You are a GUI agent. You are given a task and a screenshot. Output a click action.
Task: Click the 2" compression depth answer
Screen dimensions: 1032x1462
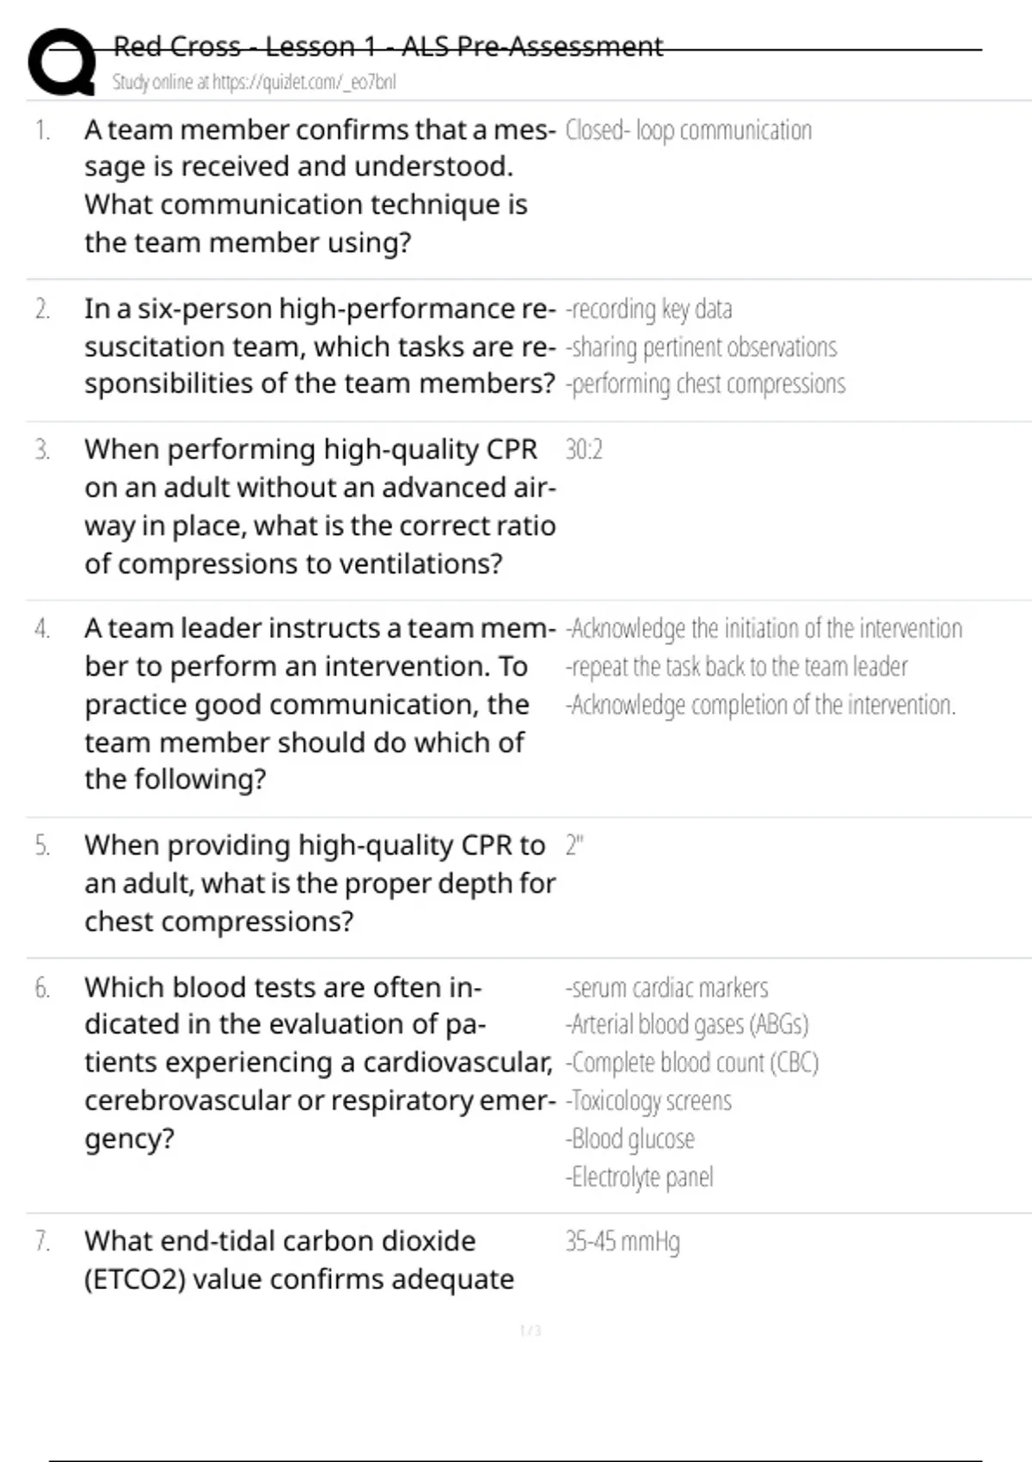click(574, 845)
